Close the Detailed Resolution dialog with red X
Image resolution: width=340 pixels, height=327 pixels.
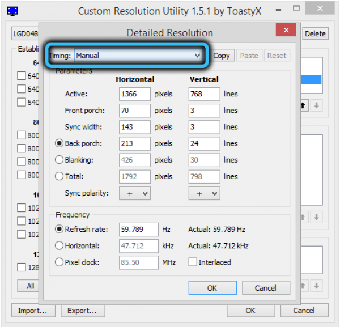(286, 30)
